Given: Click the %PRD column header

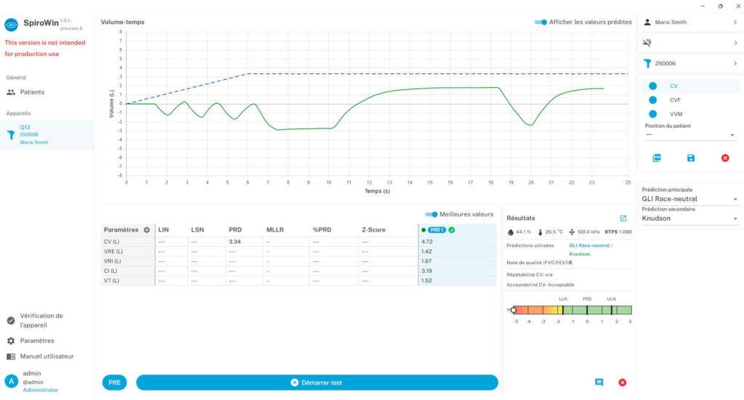Looking at the screenshot, I should pos(322,230).
